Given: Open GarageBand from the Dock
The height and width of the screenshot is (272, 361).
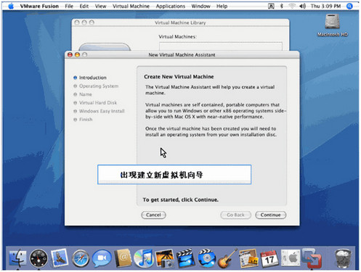Looking at the screenshot, I should click(227, 258).
